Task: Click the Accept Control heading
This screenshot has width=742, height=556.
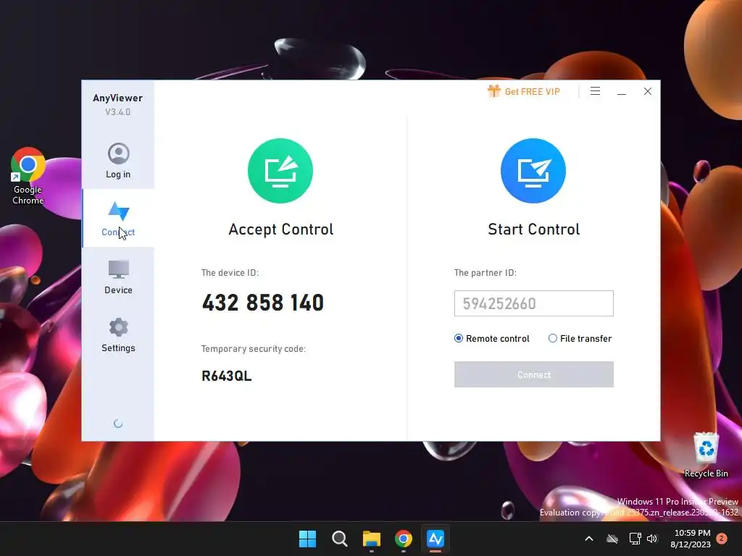Action: pos(281,229)
